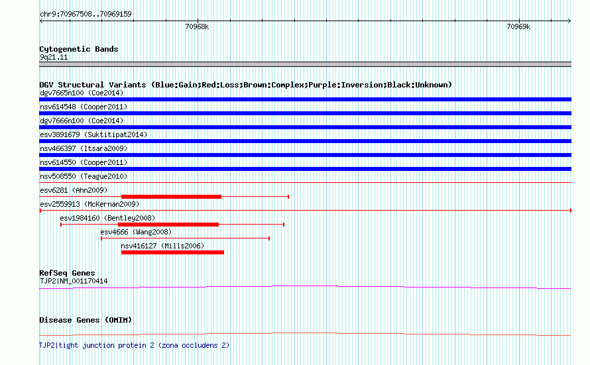This screenshot has height=365, width=590.
Task: Select the RefSeq Genes track header
Action: 67,273
